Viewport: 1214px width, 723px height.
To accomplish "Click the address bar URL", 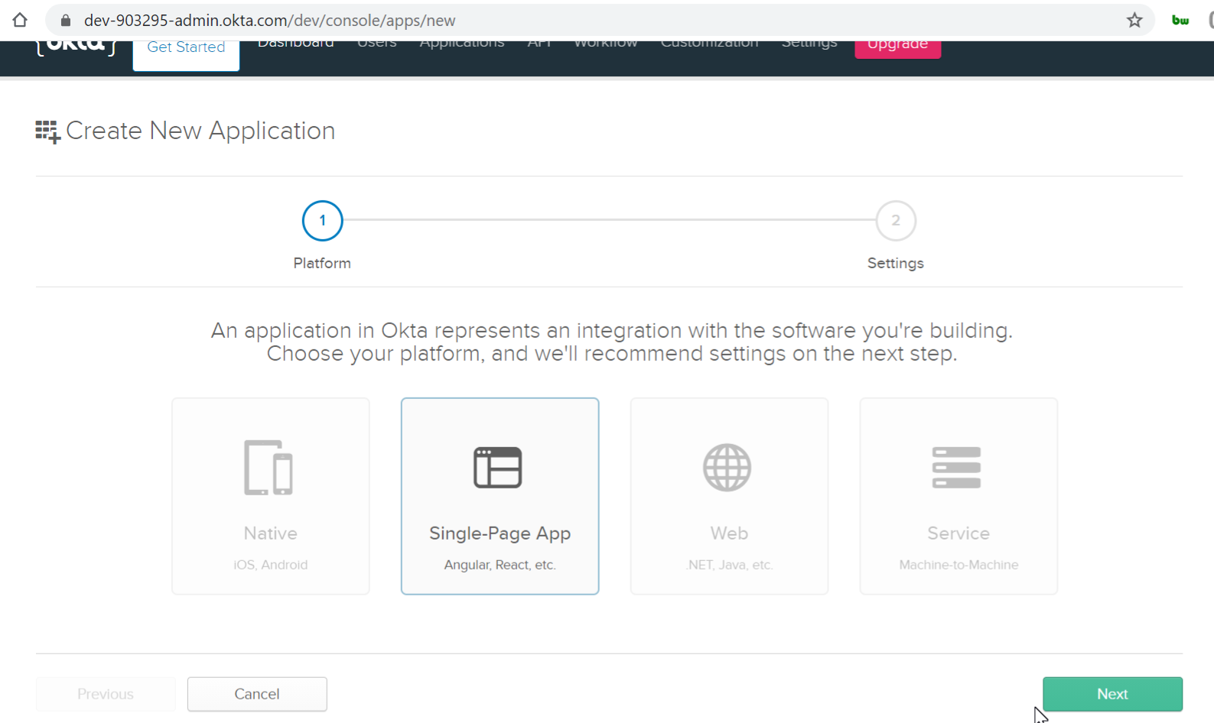I will [269, 21].
